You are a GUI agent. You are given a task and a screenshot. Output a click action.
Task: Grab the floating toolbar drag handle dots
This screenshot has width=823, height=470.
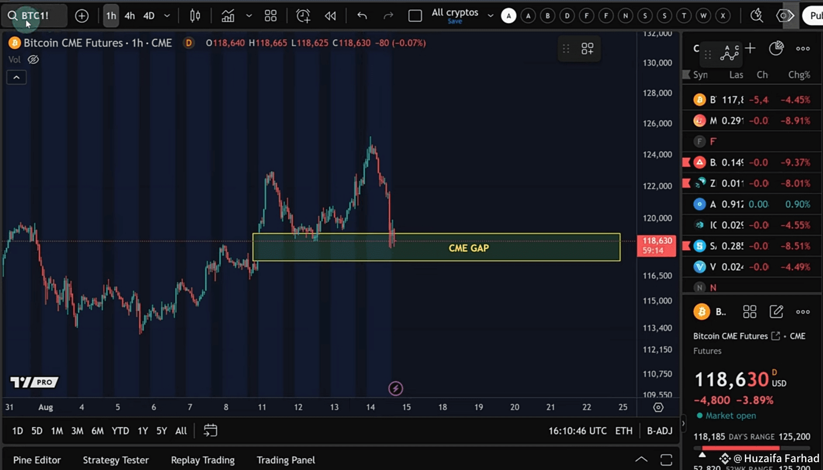pyautogui.click(x=566, y=48)
